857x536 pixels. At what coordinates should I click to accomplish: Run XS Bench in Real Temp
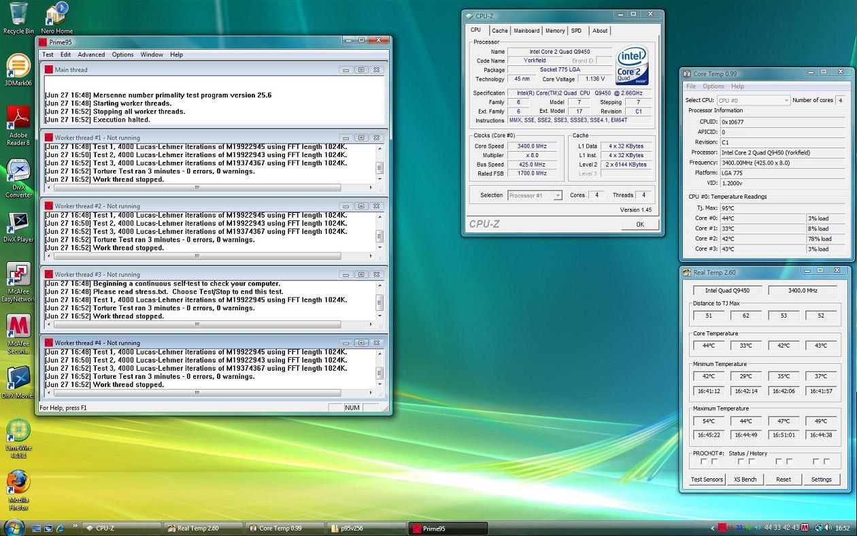point(745,480)
